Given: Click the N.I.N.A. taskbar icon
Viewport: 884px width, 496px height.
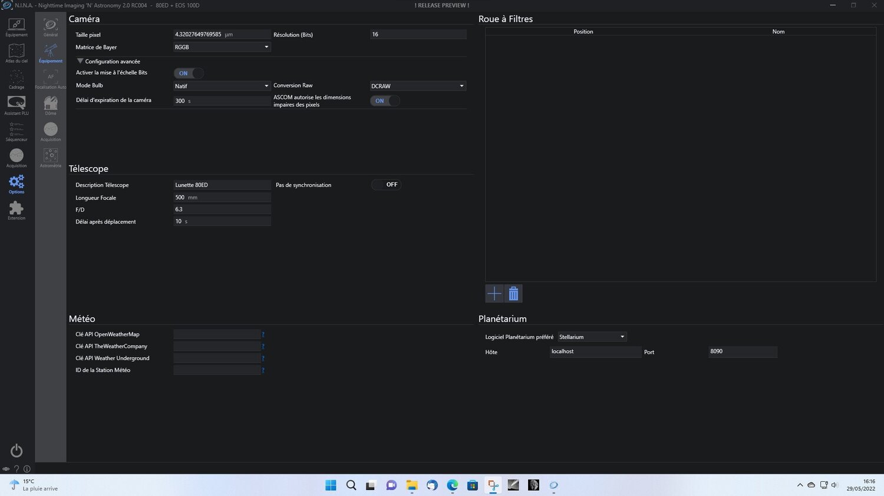Looking at the screenshot, I should coord(554,485).
